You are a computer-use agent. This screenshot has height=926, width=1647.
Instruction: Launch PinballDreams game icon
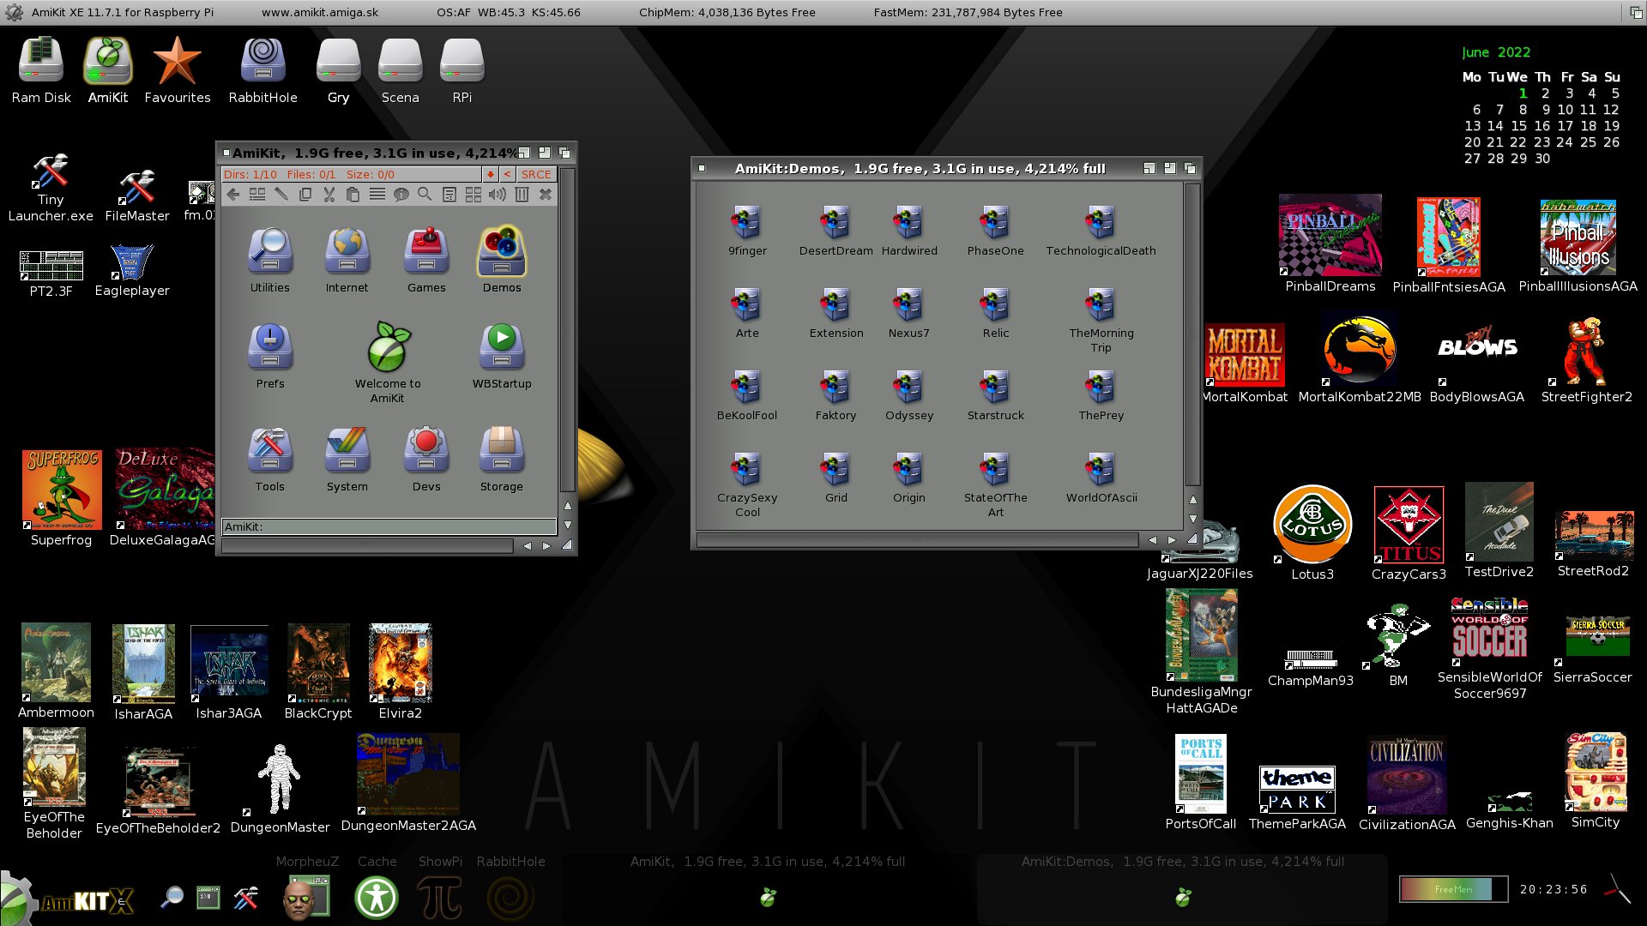click(1330, 244)
